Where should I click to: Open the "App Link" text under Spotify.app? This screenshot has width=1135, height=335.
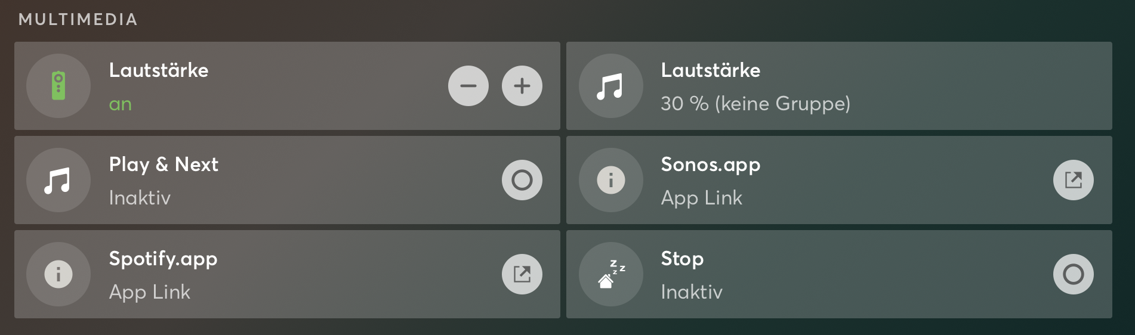click(149, 292)
